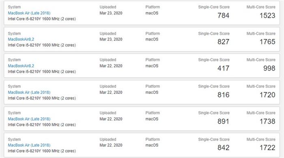Click the multi-core score 998
The image size is (284, 158).
coord(269,68)
